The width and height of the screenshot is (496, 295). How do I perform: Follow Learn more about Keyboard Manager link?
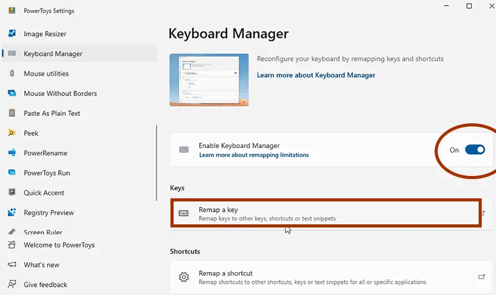(x=316, y=75)
